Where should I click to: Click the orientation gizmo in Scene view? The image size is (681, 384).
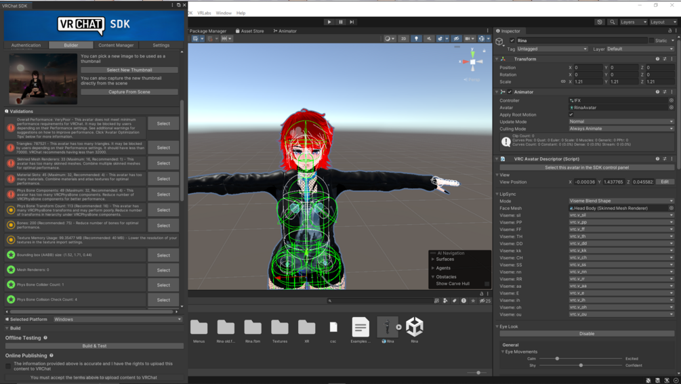coord(472,62)
